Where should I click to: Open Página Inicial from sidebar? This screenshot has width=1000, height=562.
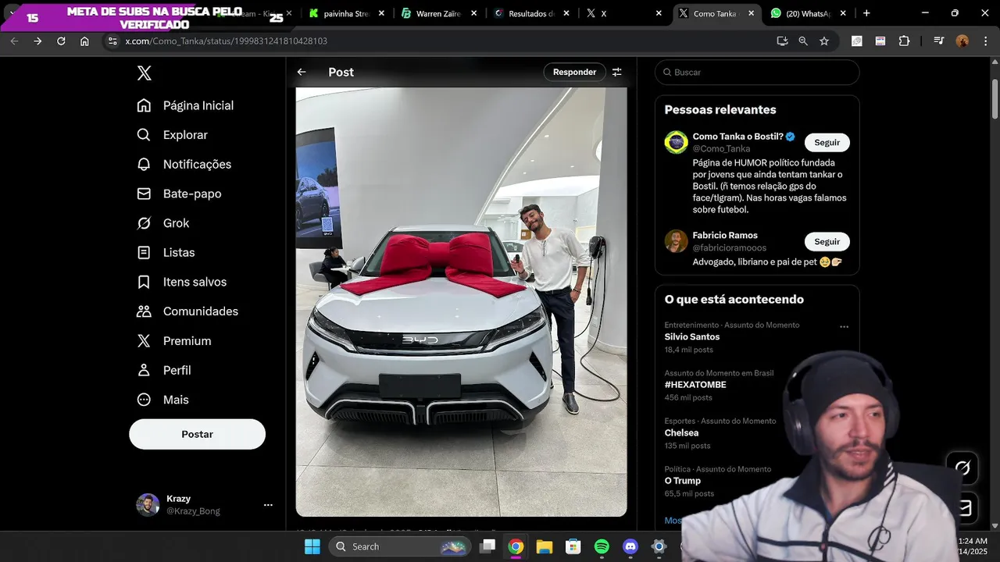coord(185,105)
